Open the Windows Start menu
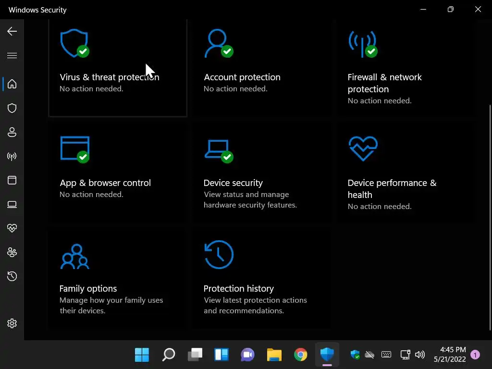Image resolution: width=492 pixels, height=369 pixels. 142,355
